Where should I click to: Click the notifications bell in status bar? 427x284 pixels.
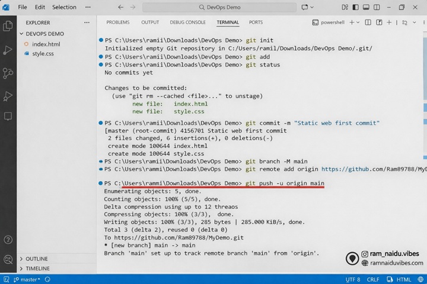coord(419,279)
